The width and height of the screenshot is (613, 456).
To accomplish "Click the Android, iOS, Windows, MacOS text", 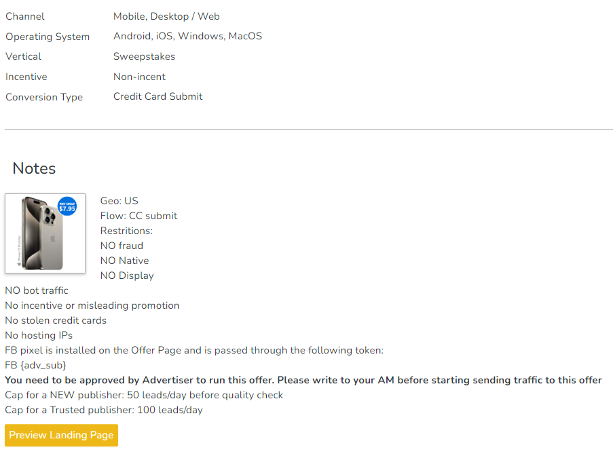I will 187,36.
